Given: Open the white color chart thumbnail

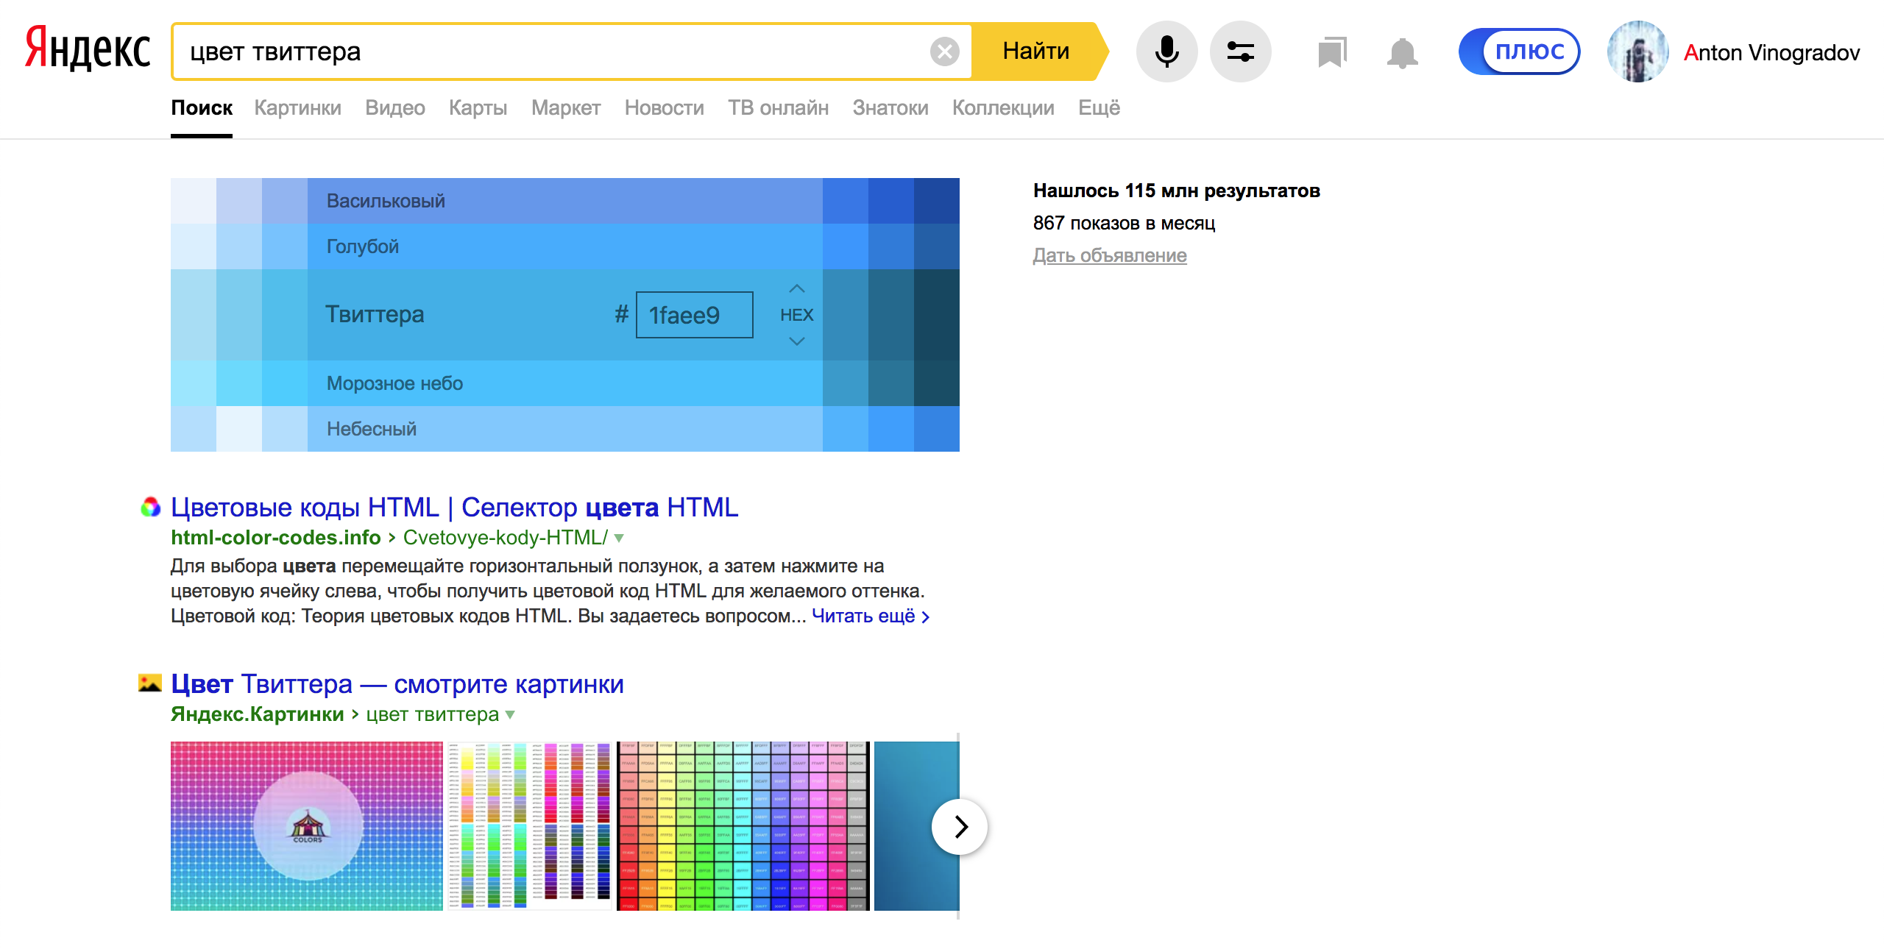Looking at the screenshot, I should coord(530,826).
